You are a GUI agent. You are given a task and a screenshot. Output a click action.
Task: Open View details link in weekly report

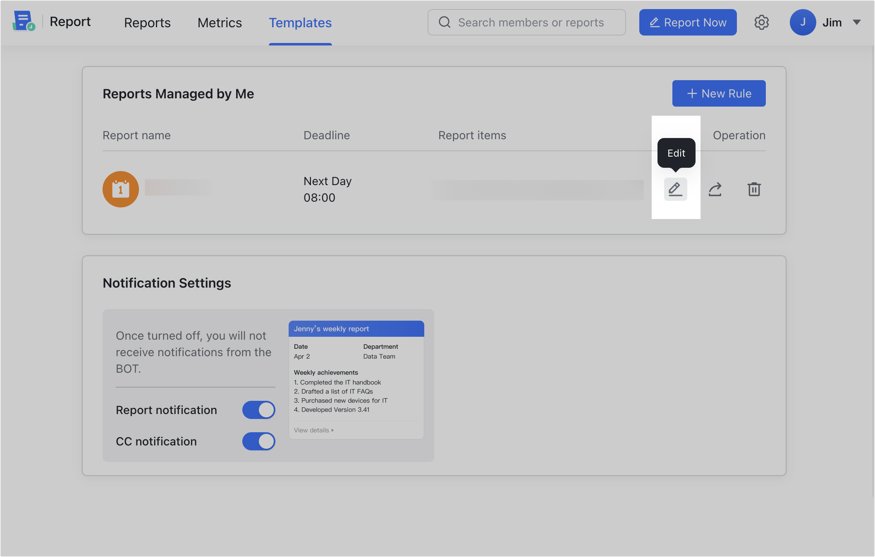(x=313, y=430)
